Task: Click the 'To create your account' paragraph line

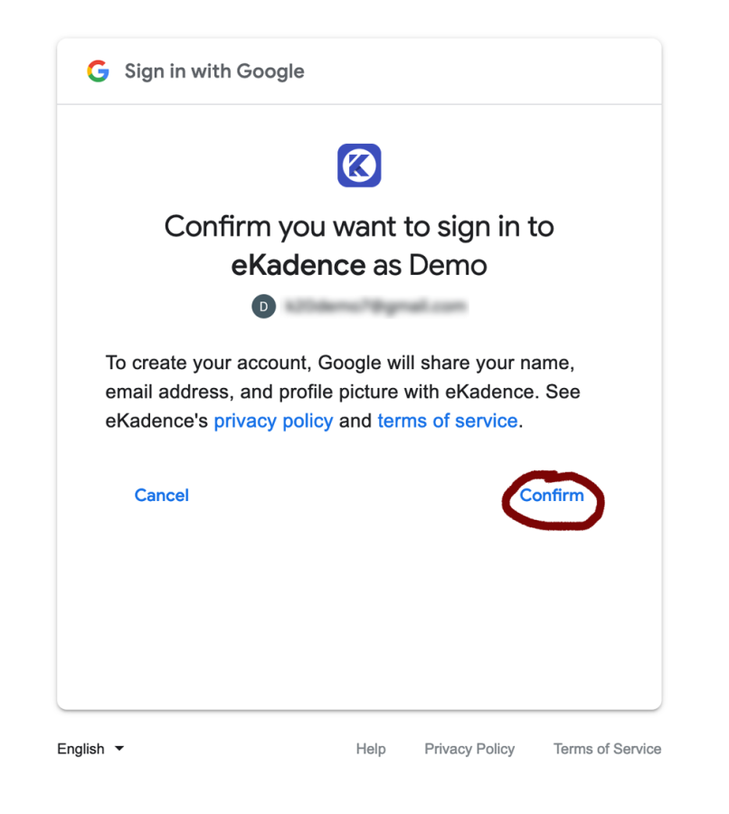Action: click(340, 363)
